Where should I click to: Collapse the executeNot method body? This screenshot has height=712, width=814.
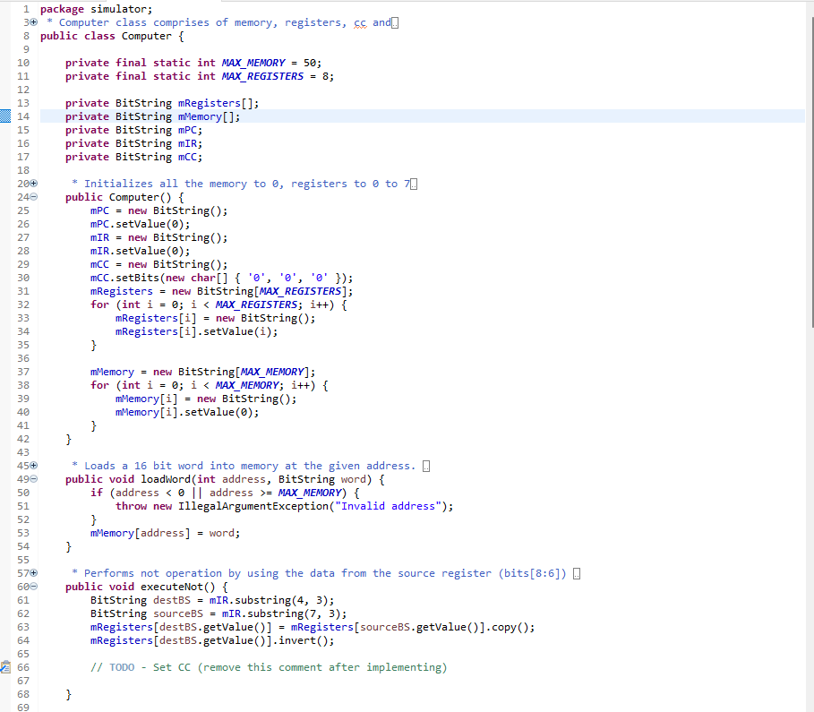[33, 586]
